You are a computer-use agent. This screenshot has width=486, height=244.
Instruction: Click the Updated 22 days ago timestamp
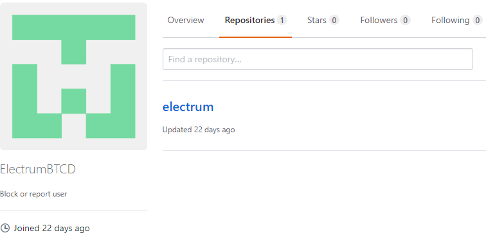click(199, 130)
